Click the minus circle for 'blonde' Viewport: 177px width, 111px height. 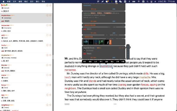(47, 65)
